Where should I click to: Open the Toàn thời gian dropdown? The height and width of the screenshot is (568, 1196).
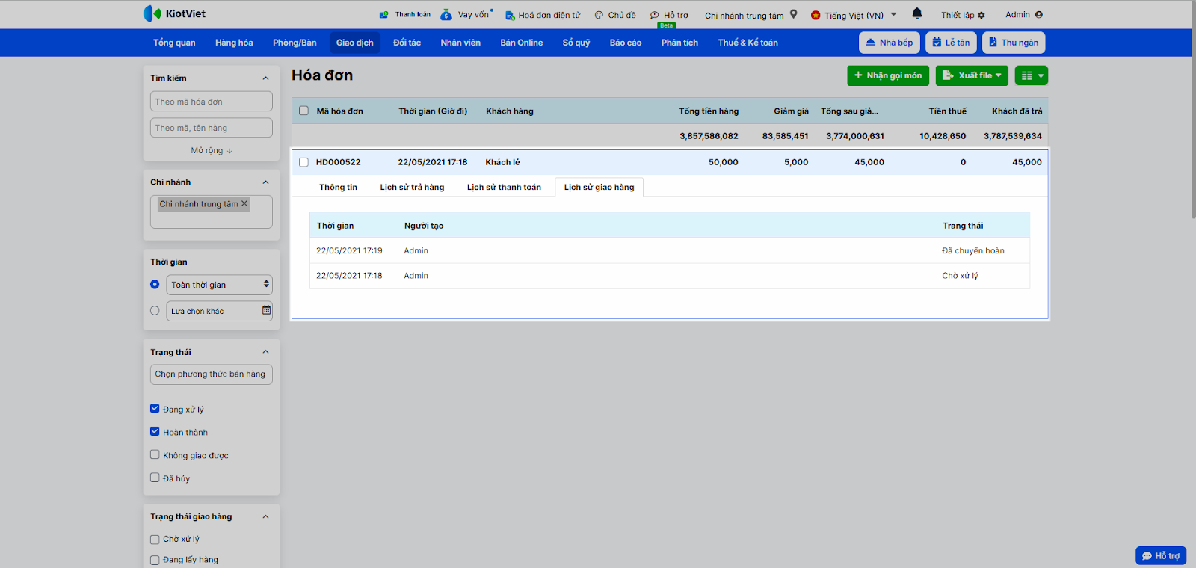(x=219, y=285)
